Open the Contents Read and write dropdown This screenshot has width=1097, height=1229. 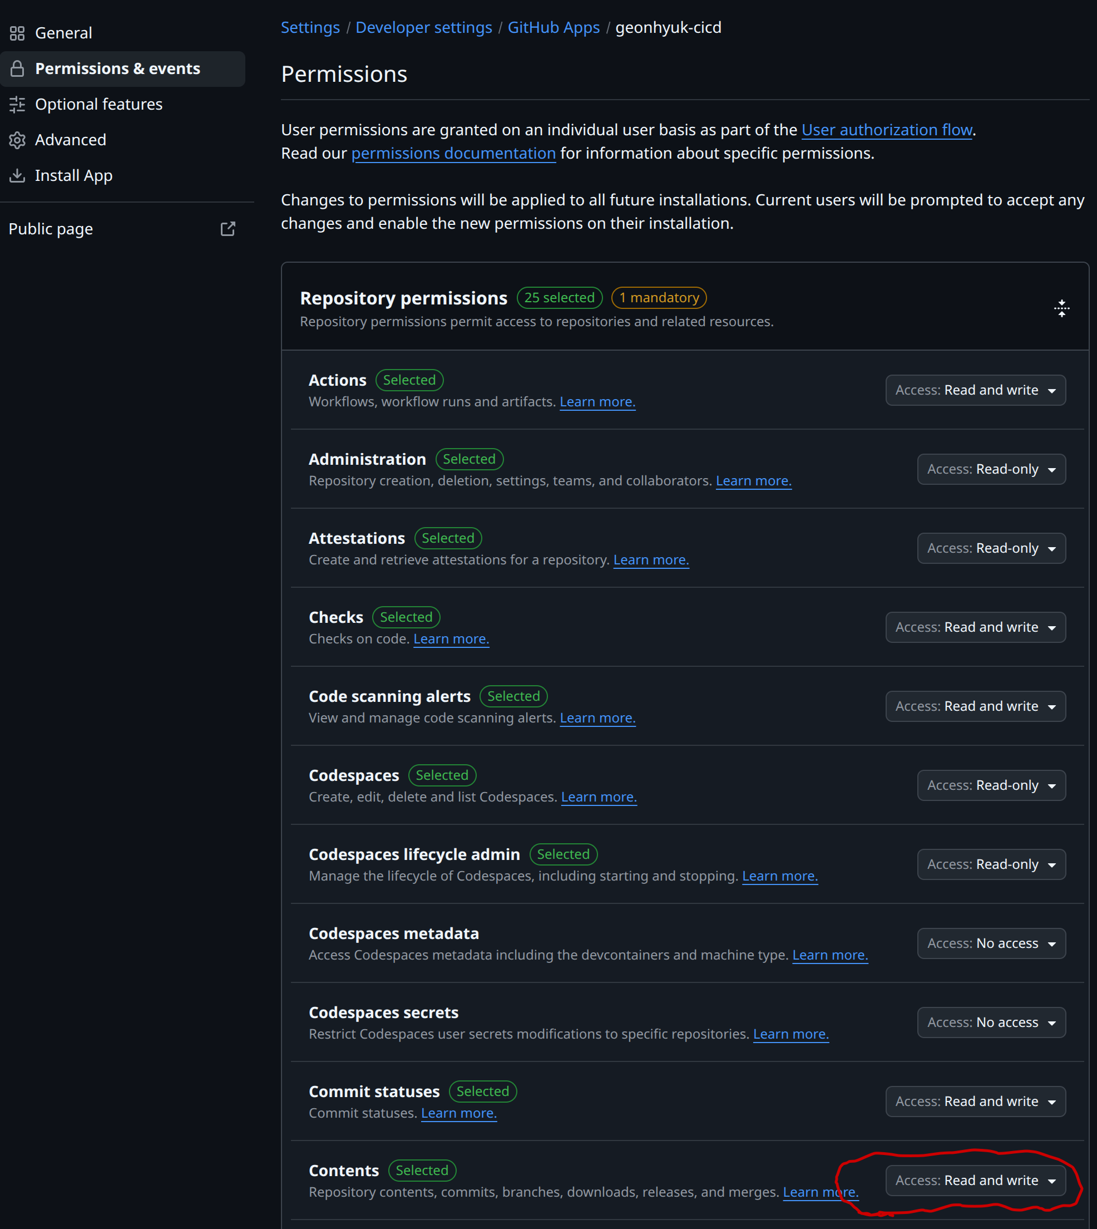(975, 1180)
